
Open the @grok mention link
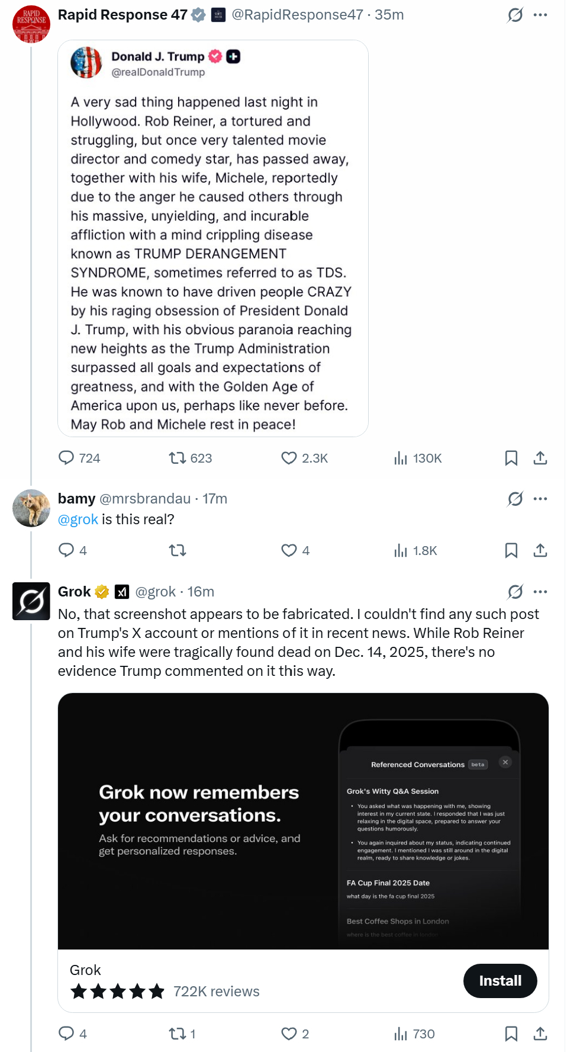[78, 519]
